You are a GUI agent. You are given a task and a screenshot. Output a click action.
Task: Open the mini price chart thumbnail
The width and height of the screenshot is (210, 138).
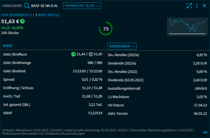coord(187,27)
